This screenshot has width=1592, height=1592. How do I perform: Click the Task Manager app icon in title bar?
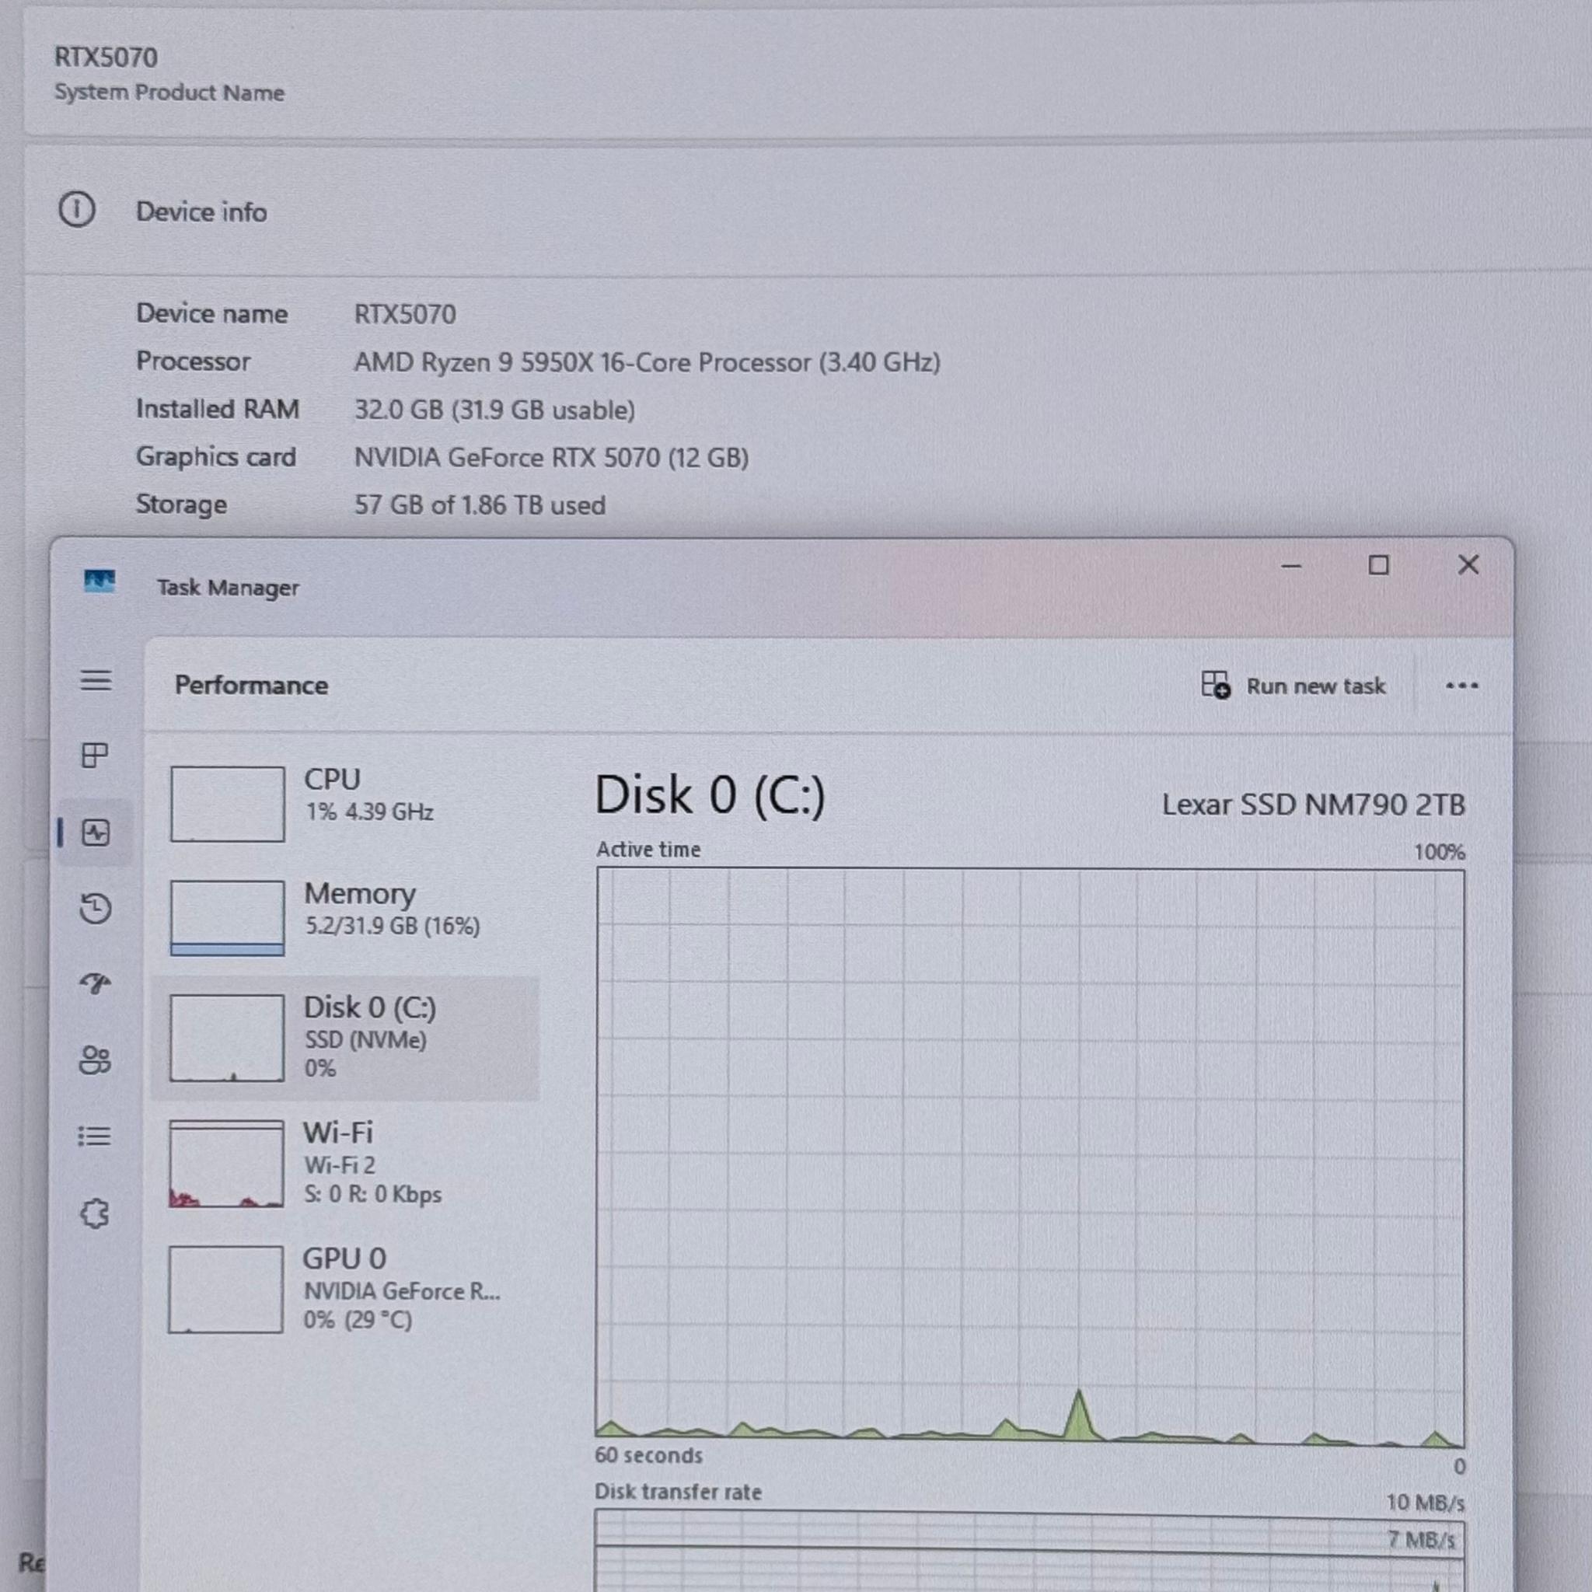(x=99, y=581)
